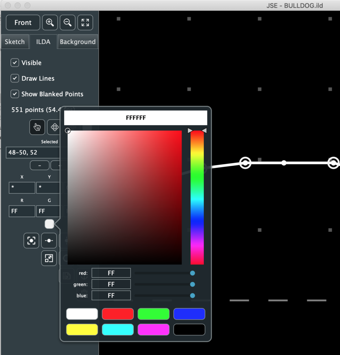Uncheck the Visible checkbox

15,63
